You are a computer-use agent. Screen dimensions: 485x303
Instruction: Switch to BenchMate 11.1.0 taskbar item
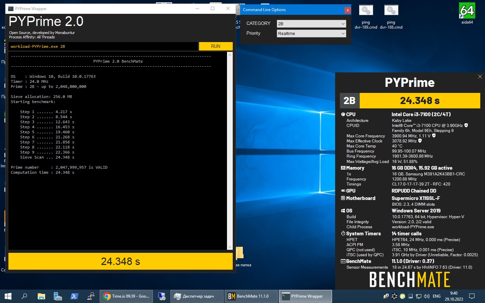251,296
